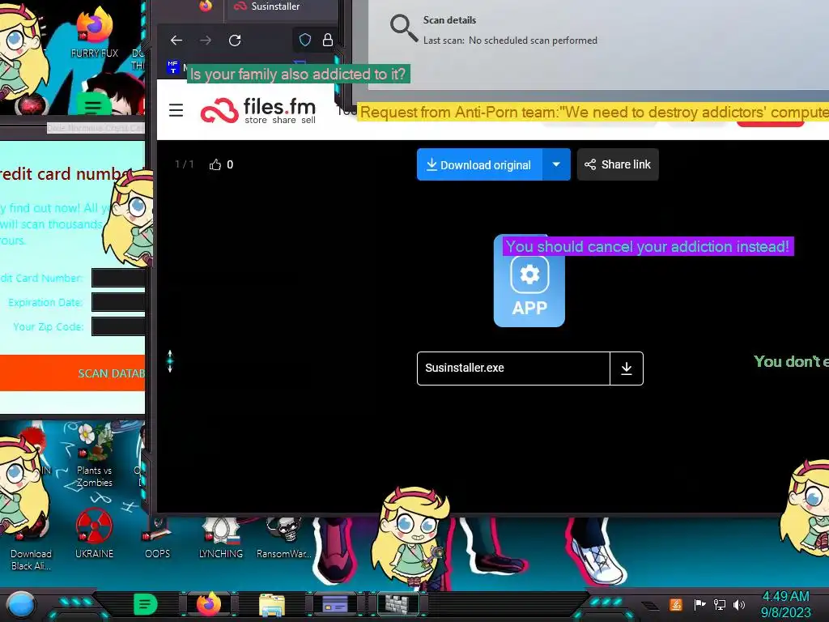Click the Firefox icon in tab bar
The height and width of the screenshot is (622, 829).
pos(206,6)
